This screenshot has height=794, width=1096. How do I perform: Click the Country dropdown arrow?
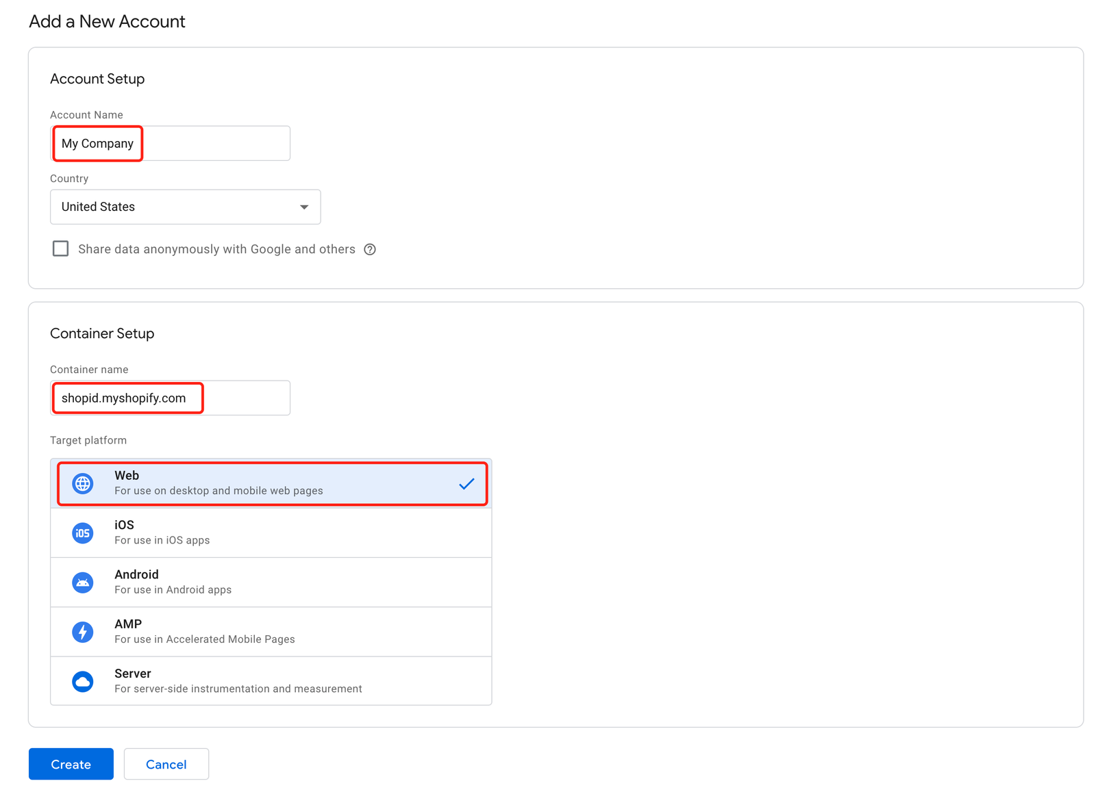click(304, 207)
